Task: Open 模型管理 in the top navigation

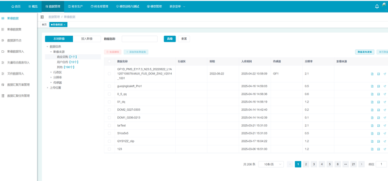Action: [x=154, y=6]
